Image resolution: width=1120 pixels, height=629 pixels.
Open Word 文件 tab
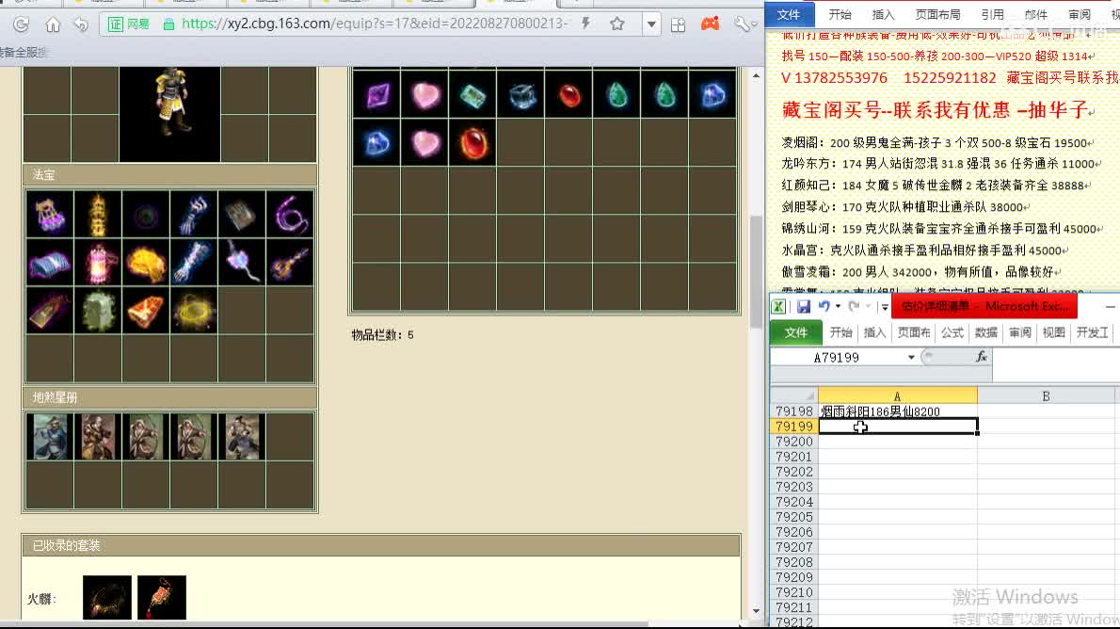789,14
